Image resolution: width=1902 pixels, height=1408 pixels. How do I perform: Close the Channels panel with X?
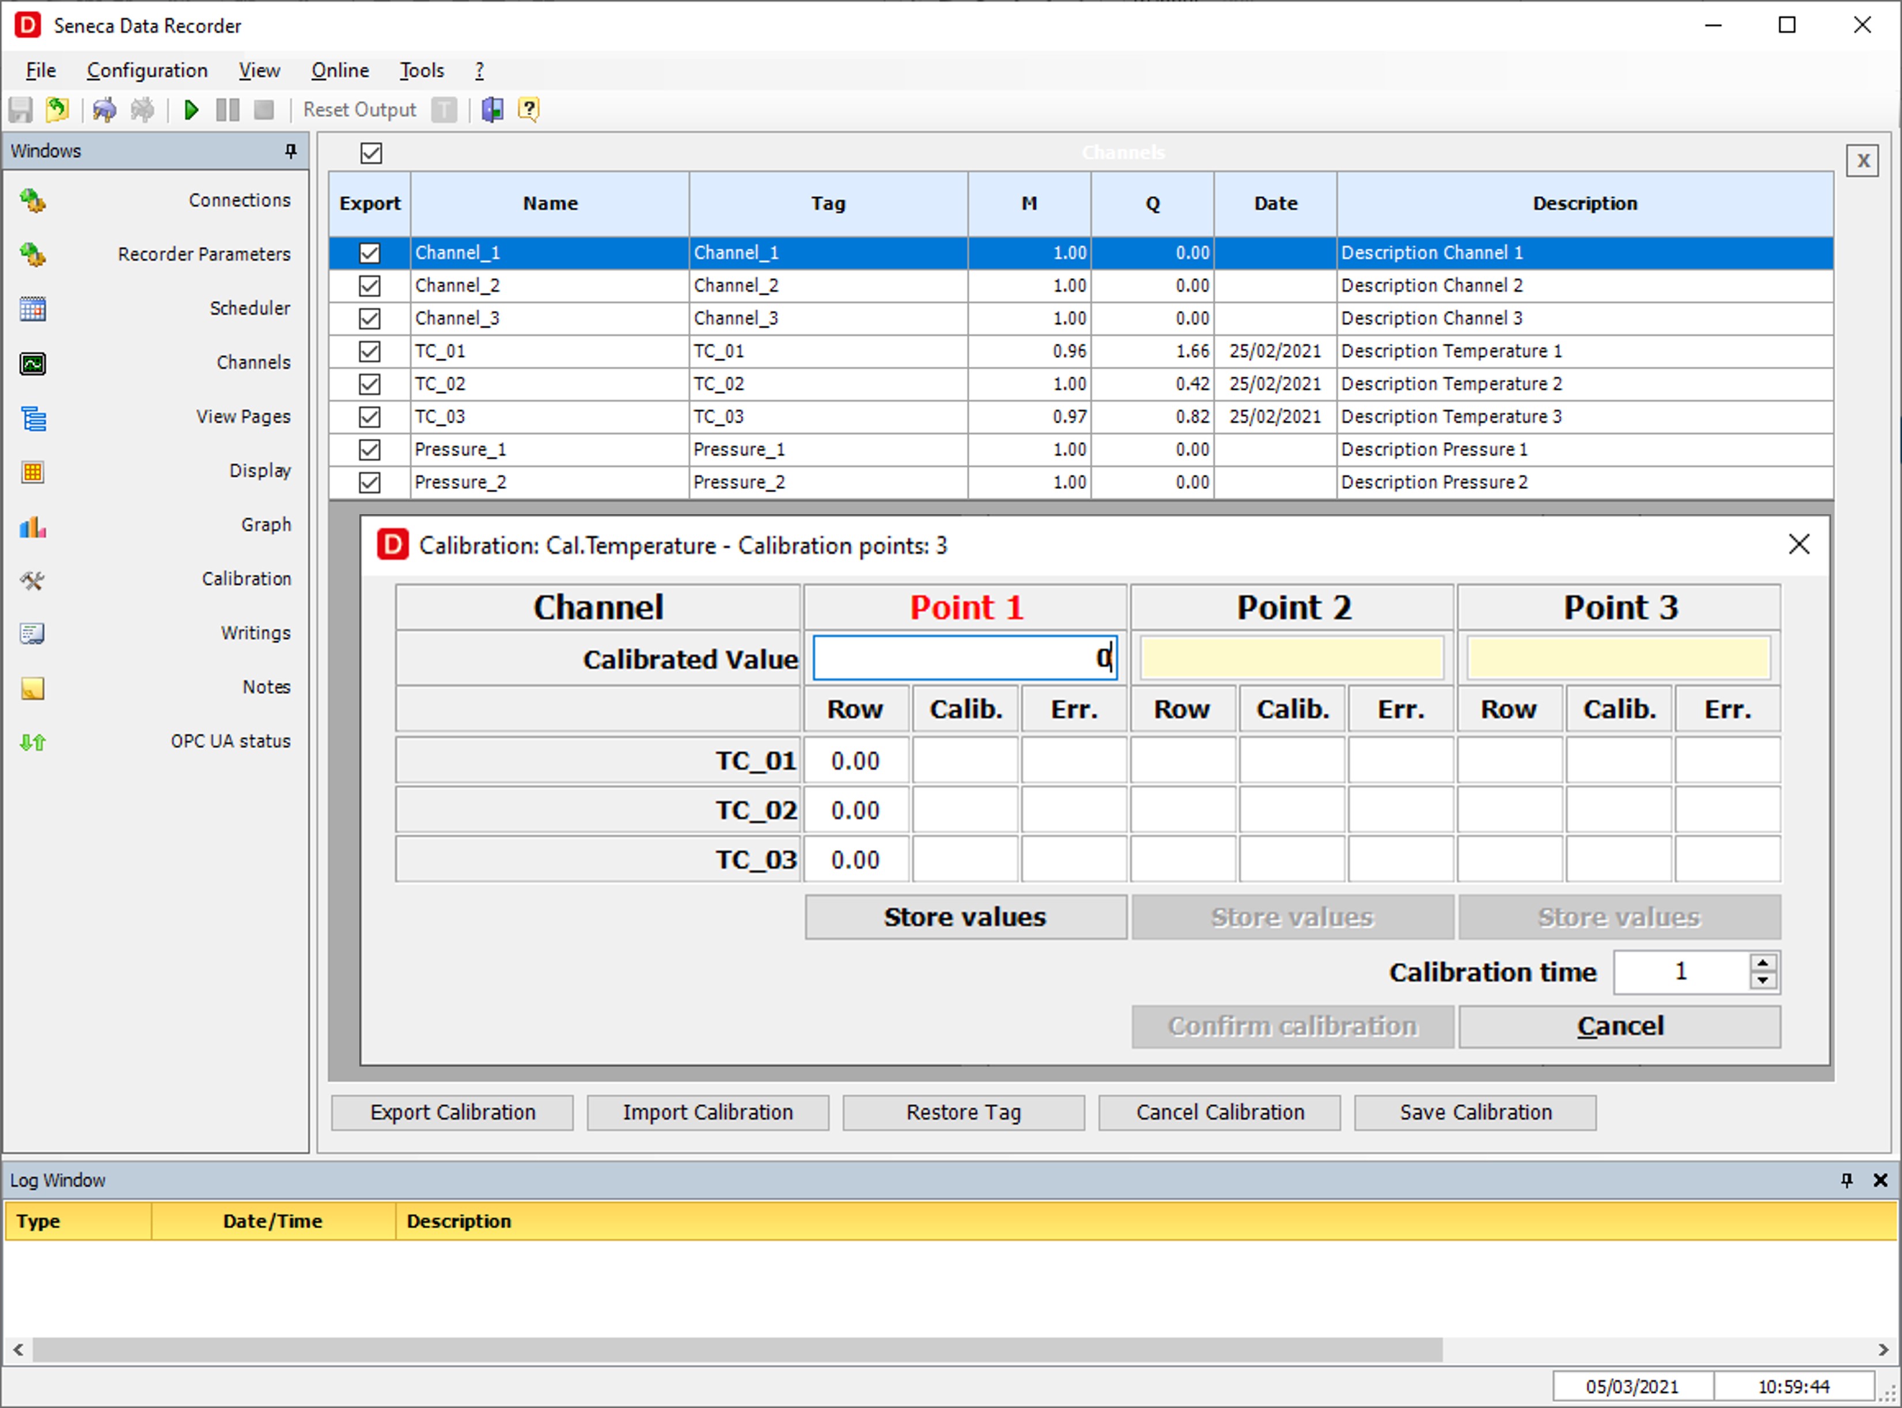click(x=1863, y=160)
